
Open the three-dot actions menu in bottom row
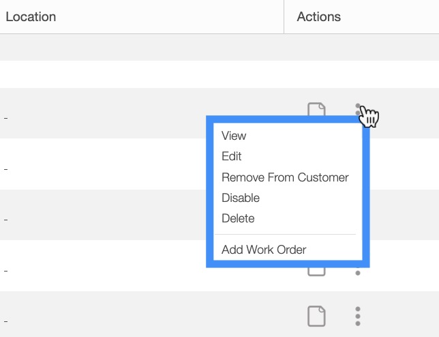[357, 316]
